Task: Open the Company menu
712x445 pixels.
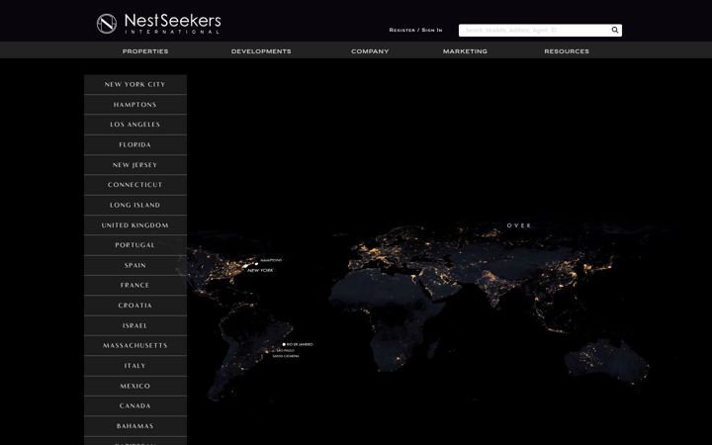Action: coord(370,51)
